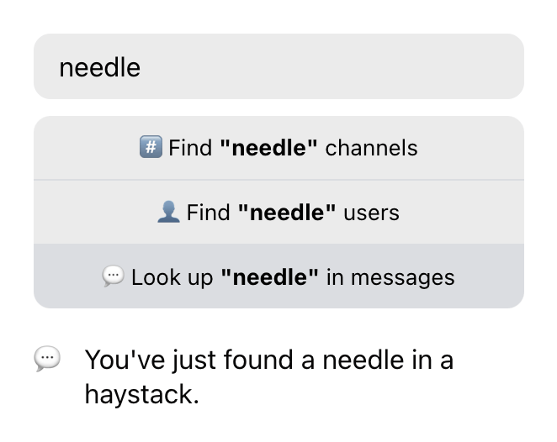Click the word "channels" in first suggestion
The image size is (557, 442).
(371, 149)
